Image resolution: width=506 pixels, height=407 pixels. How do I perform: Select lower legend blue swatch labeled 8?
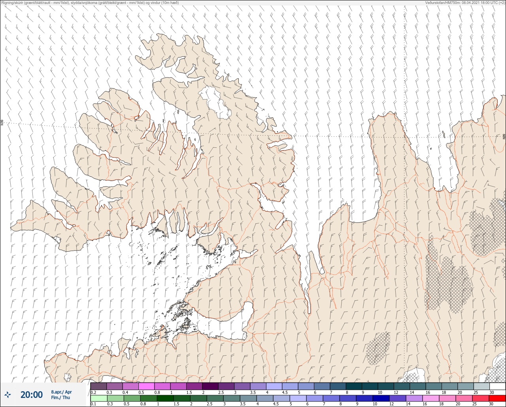tap(347, 398)
